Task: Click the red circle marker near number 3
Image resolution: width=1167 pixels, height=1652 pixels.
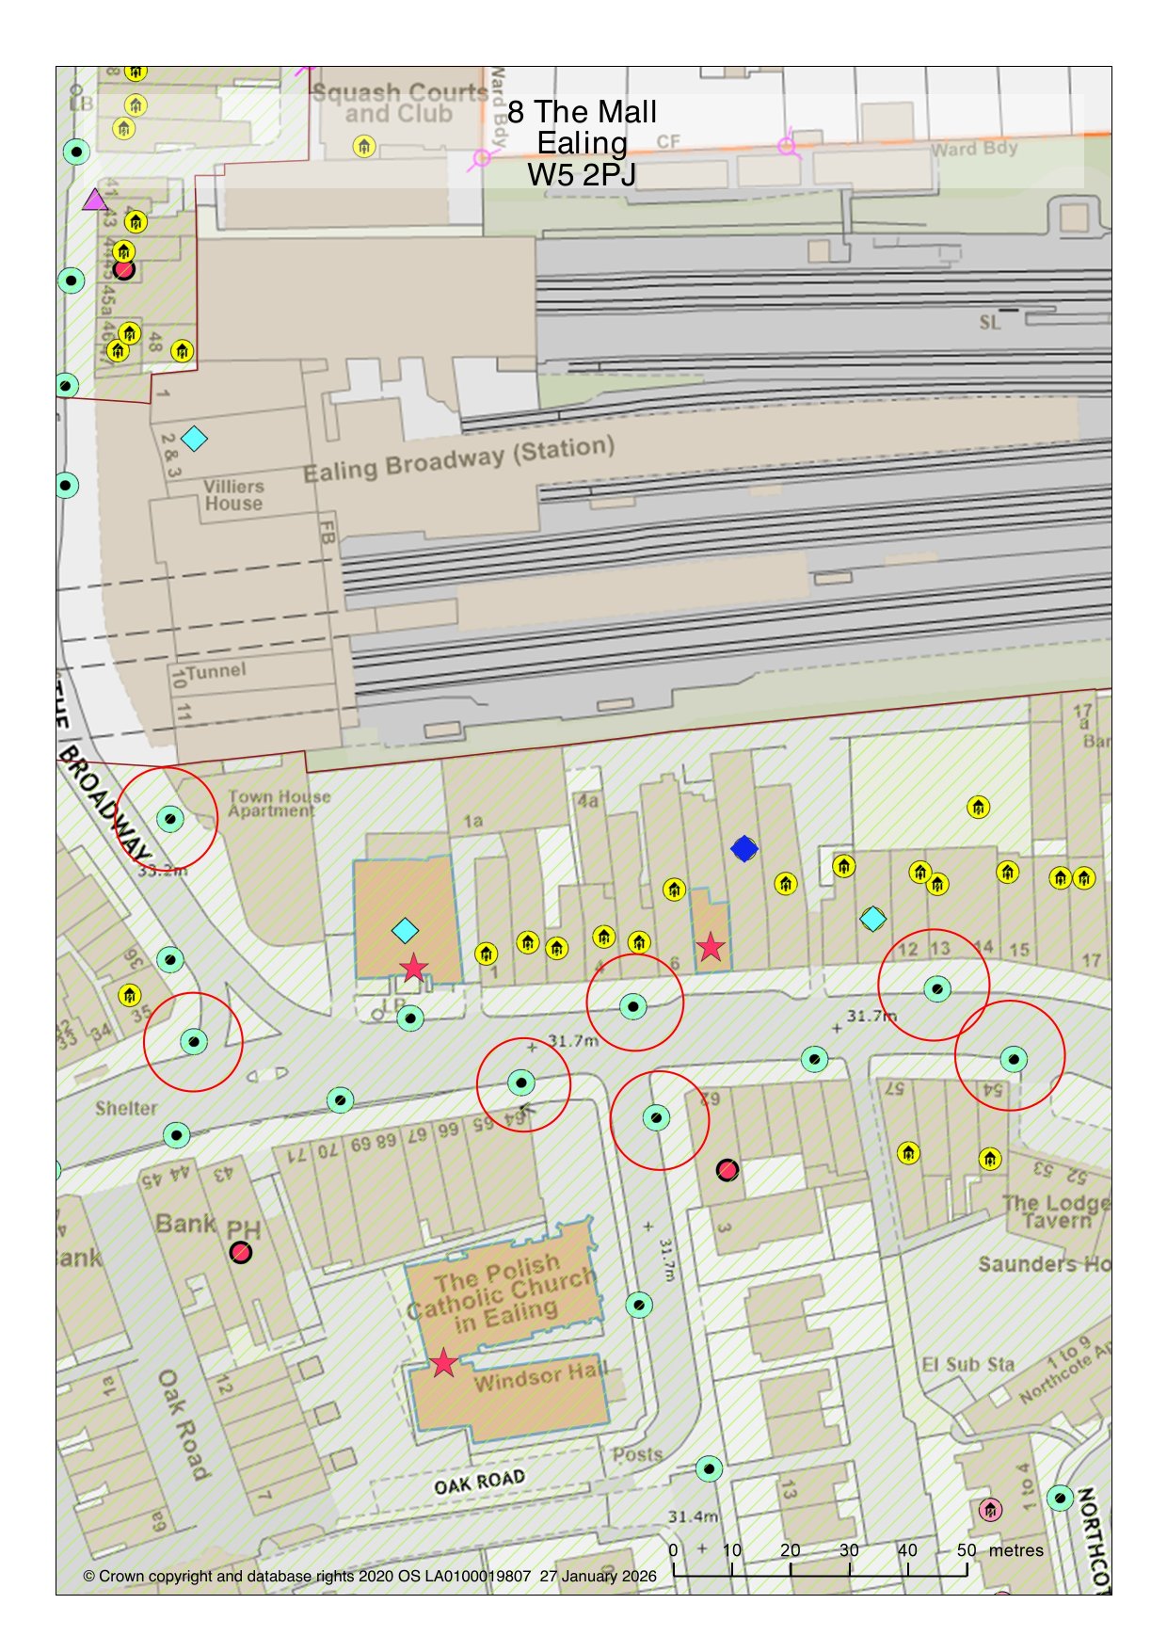Action: (x=727, y=1170)
